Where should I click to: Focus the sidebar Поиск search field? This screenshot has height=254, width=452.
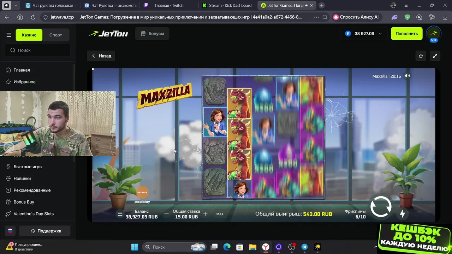pos(38,50)
